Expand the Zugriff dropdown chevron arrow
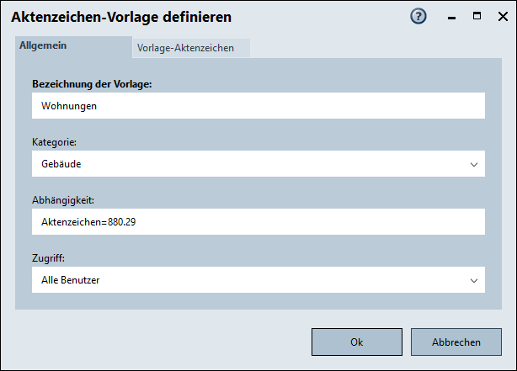Image resolution: width=517 pixels, height=371 pixels. pyautogui.click(x=474, y=280)
